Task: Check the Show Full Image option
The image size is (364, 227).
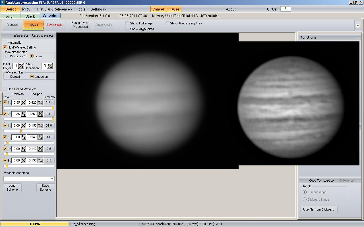Action: click(x=127, y=23)
